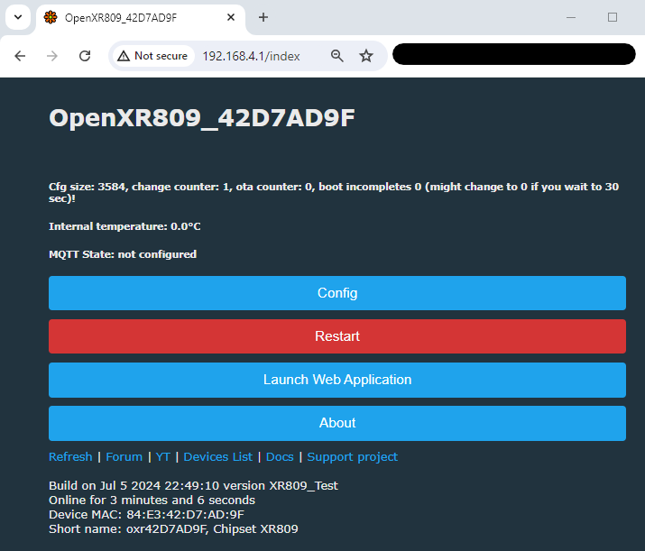Click the 'Device MAC: 84:E3:42:D7:AD:9F' line
The image size is (645, 551).
pos(146,514)
